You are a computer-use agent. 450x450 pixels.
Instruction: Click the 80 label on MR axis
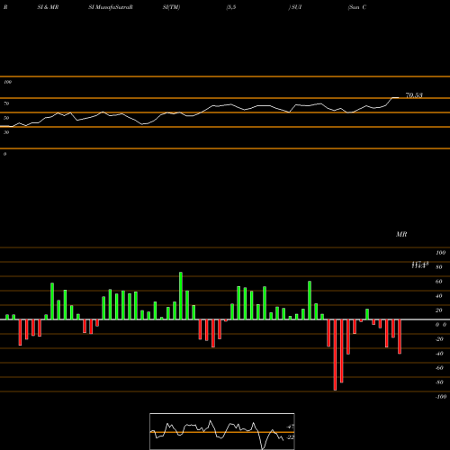(439, 267)
